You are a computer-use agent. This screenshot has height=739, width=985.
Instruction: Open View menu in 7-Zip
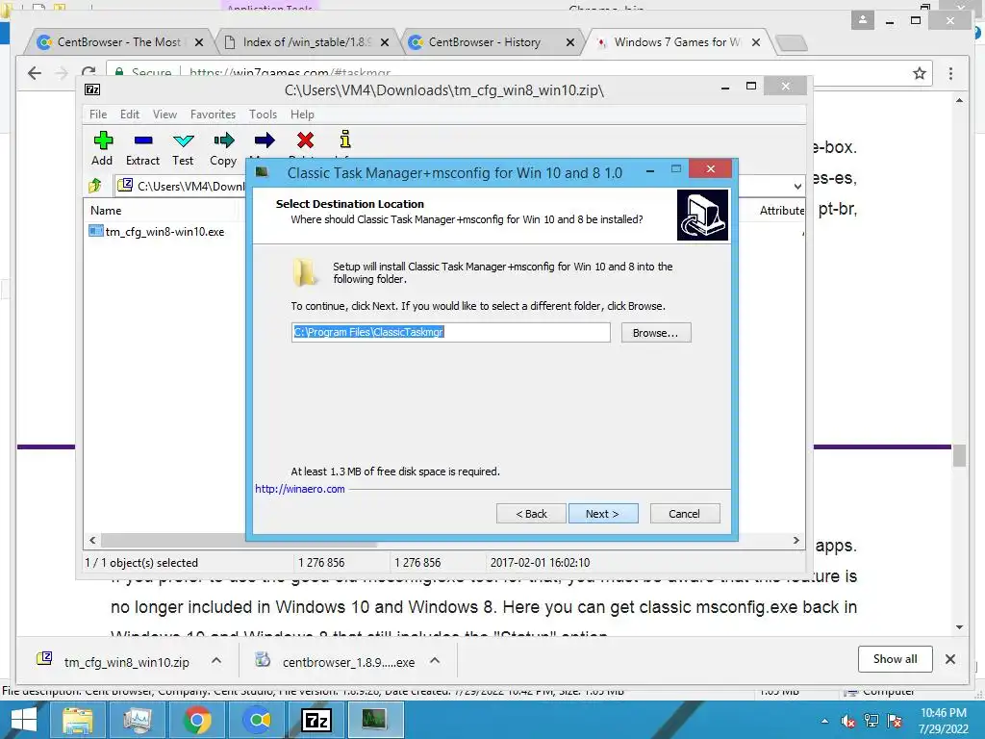coord(164,115)
